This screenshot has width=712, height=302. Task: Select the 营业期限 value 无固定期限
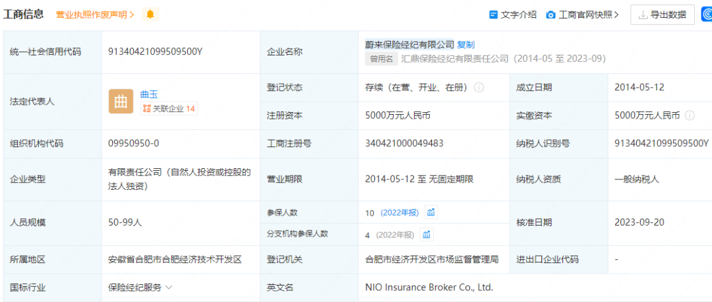(452, 179)
